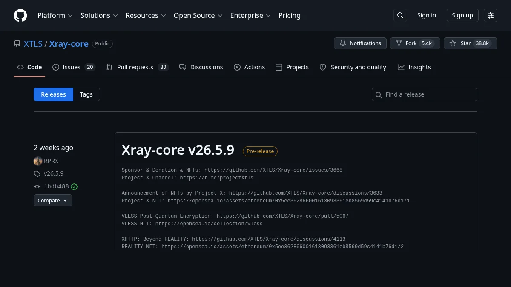Click the 39 pull requests counter
This screenshot has width=511, height=287.
(x=163, y=67)
